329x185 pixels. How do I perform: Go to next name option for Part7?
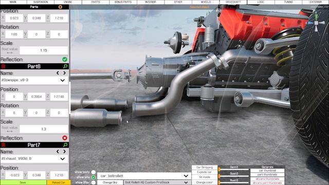[64, 152]
